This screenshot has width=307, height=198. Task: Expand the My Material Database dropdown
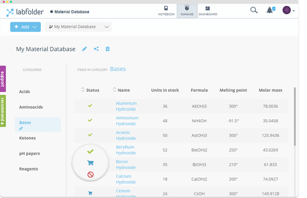click(78, 27)
